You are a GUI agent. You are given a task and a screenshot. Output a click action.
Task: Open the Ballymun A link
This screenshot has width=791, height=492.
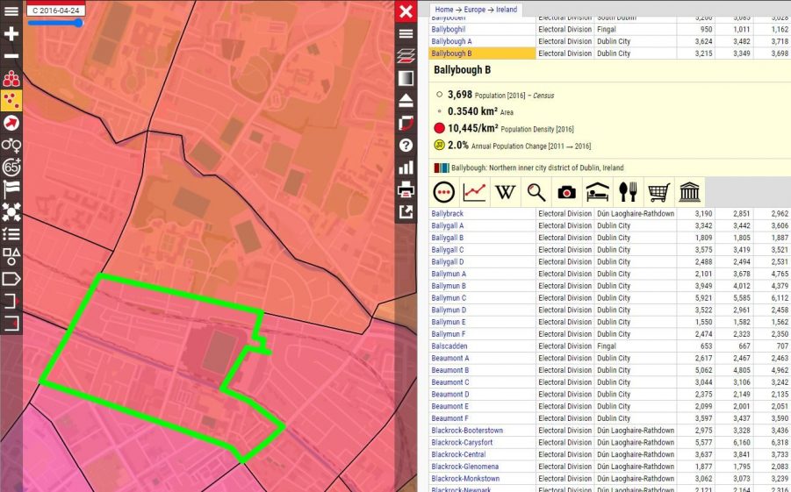coord(449,274)
